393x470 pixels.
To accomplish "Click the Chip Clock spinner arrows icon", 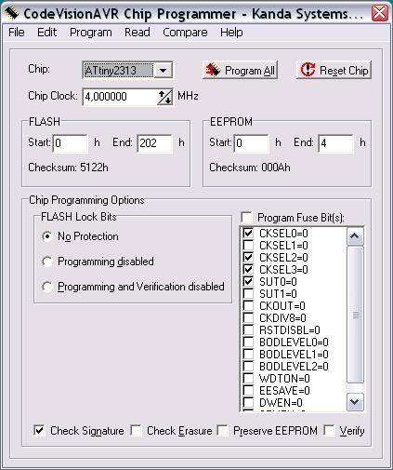I will click(164, 97).
